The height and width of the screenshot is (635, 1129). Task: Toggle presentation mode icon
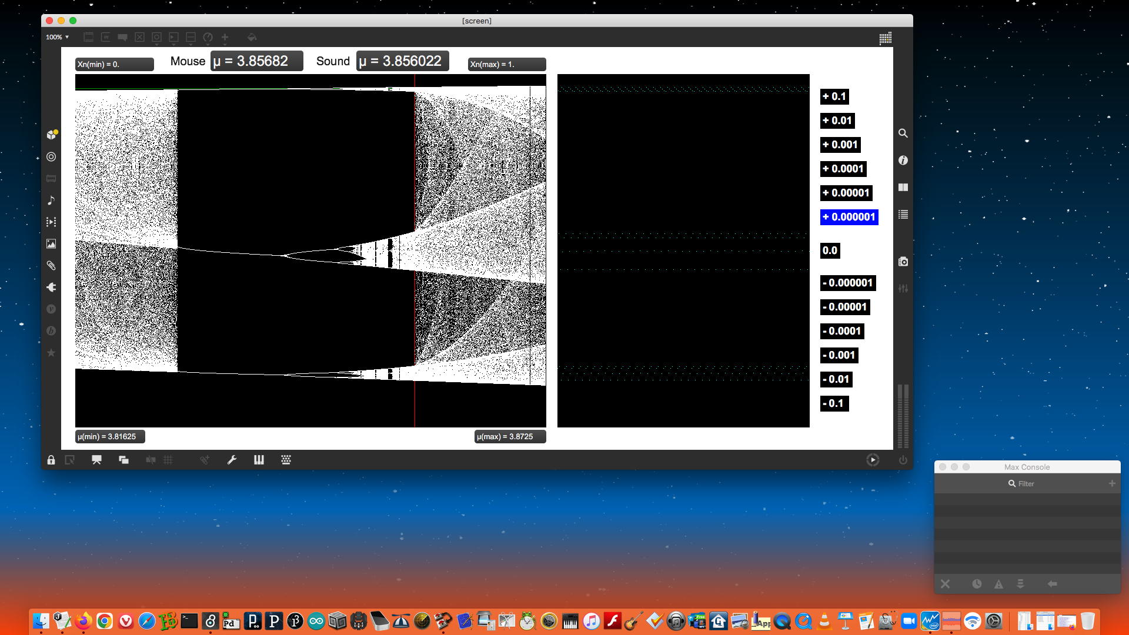tap(96, 460)
